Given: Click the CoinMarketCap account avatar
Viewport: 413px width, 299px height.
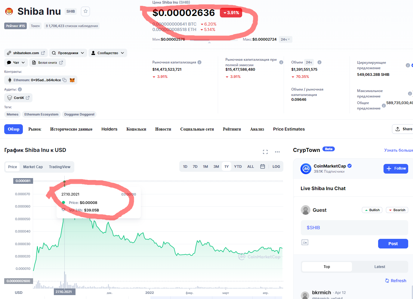Looking at the screenshot, I should point(306,168).
